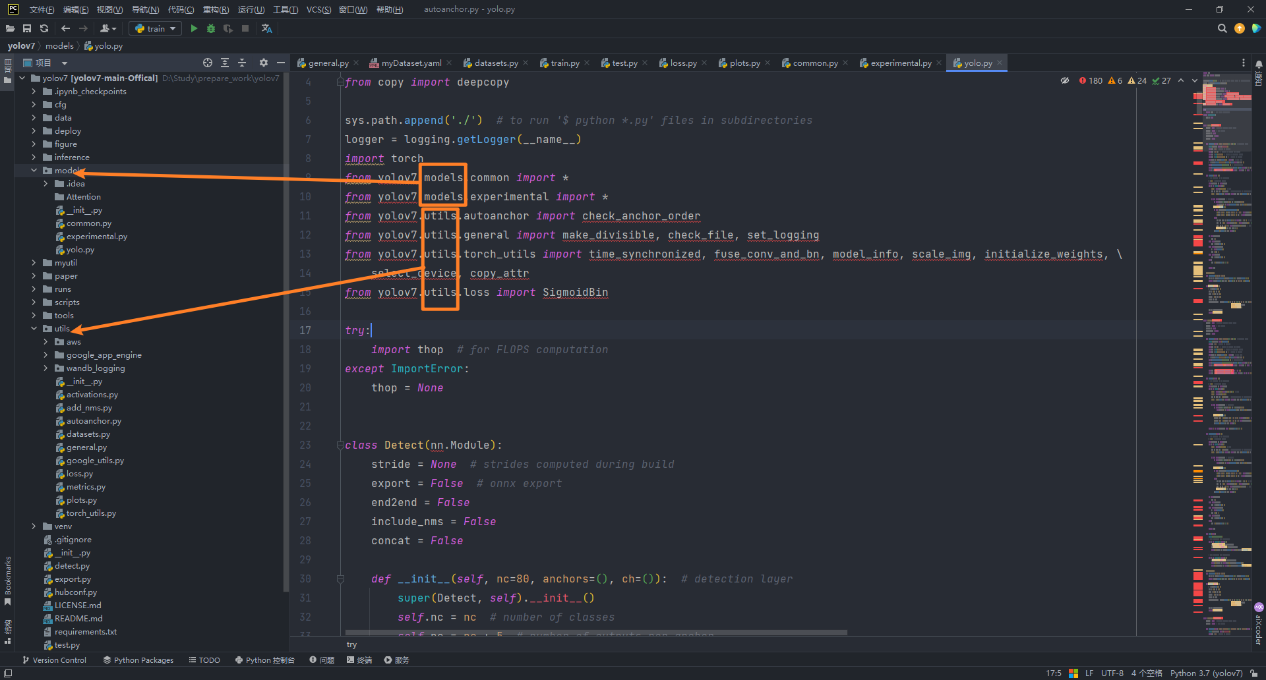1266x680 pixels.
Task: Expand the inference folder
Action: (x=34, y=157)
